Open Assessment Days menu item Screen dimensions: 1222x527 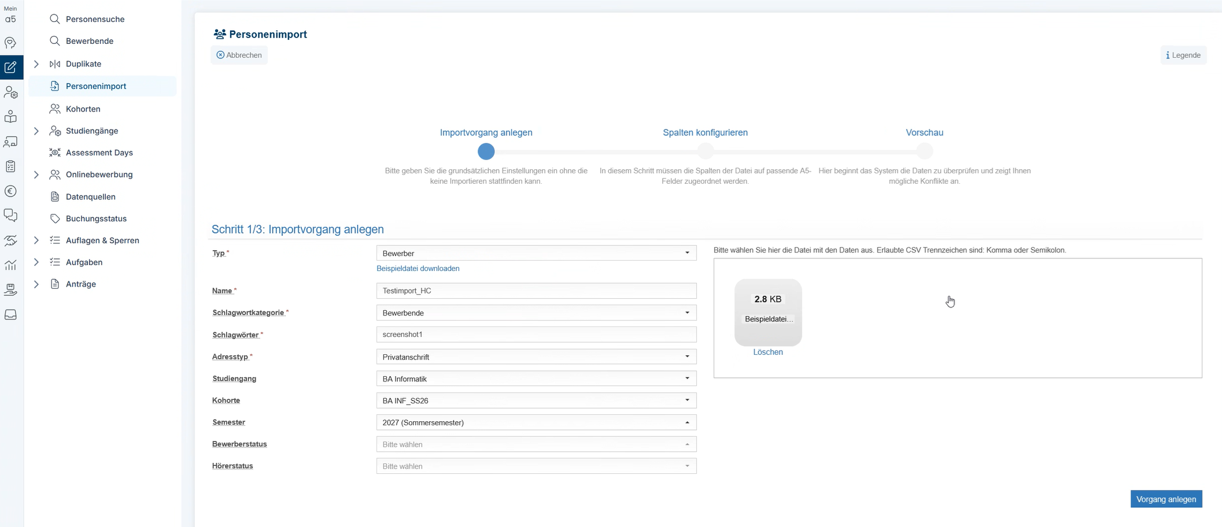[99, 153]
